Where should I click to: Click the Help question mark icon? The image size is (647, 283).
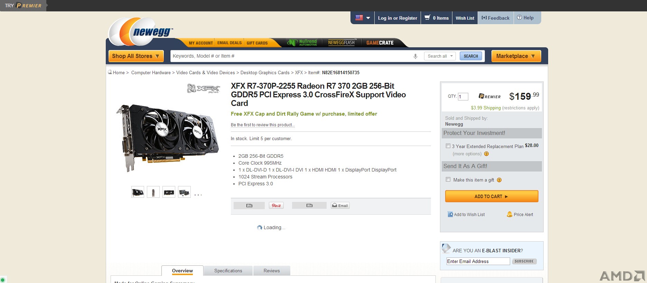[519, 18]
